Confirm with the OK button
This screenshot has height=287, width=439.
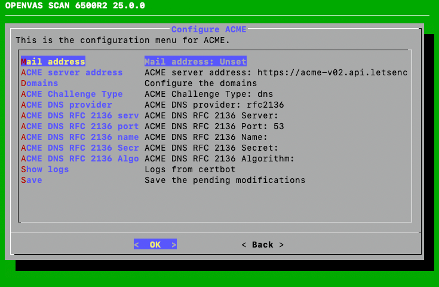pos(155,245)
